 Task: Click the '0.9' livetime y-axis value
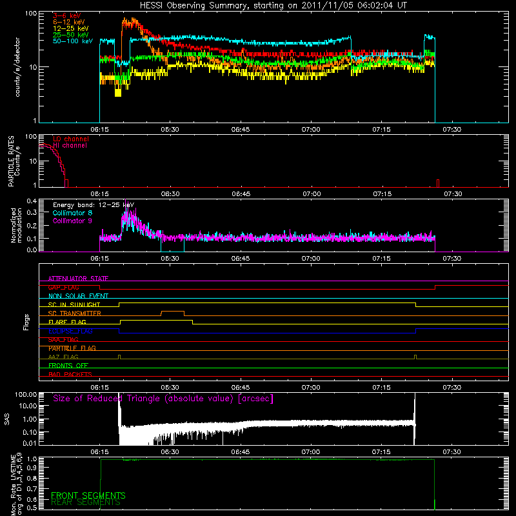click(33, 467)
